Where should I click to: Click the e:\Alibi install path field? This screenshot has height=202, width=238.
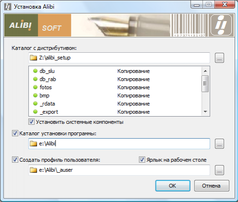pyautogui.click(x=119, y=143)
